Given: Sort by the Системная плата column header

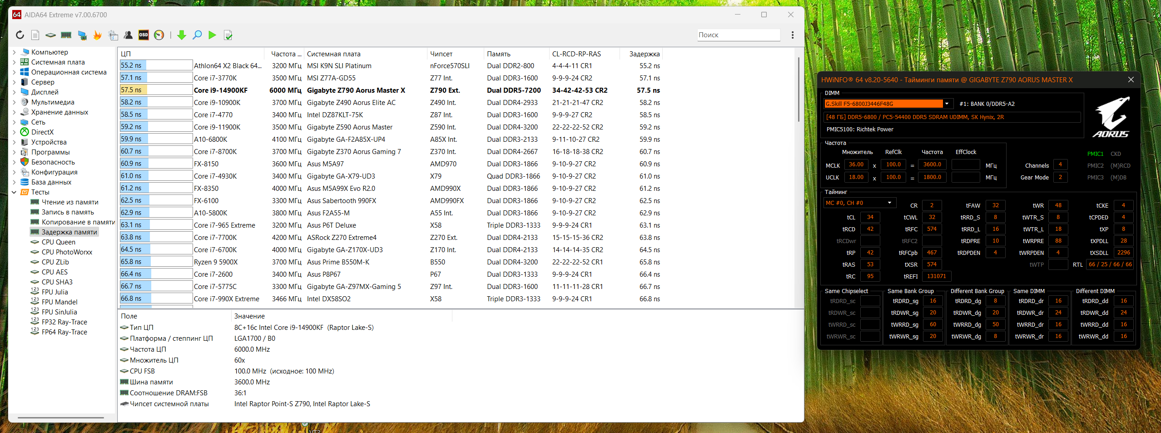Looking at the screenshot, I should click(365, 54).
